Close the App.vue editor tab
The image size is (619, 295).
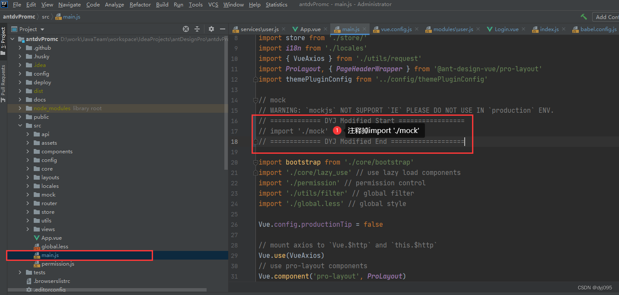pos(326,29)
